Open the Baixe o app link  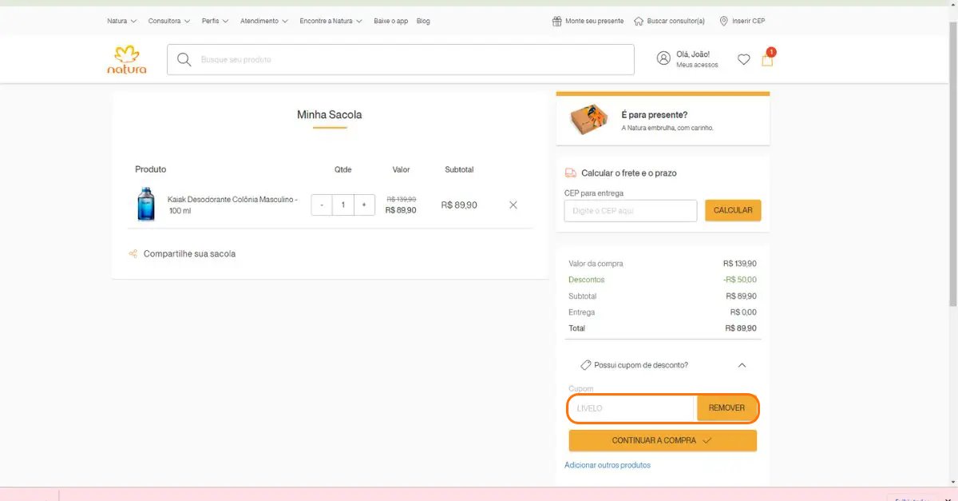click(390, 21)
